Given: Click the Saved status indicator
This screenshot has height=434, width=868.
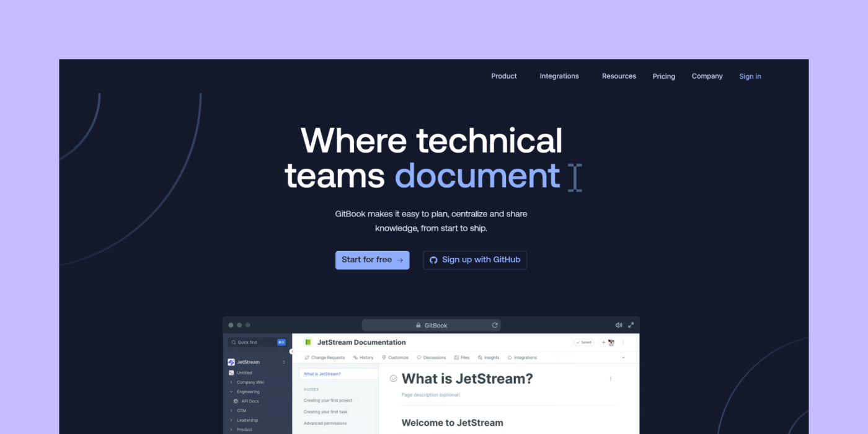Looking at the screenshot, I should point(583,342).
